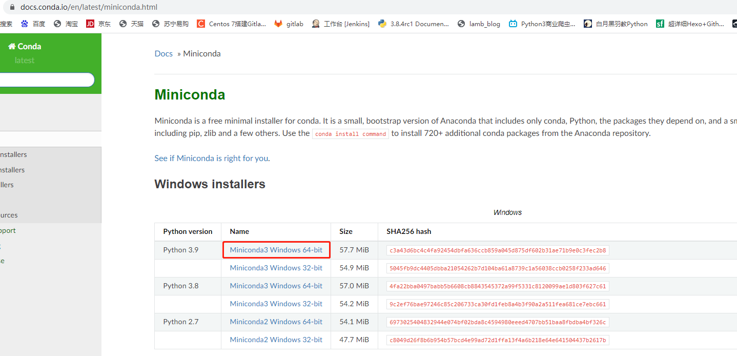Open the 工作台 [Jenkins] bookmark

coord(340,24)
